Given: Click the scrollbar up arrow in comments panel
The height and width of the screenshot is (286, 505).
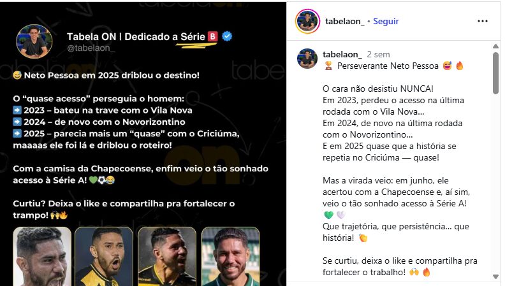Looking at the screenshot, I should [x=495, y=46].
